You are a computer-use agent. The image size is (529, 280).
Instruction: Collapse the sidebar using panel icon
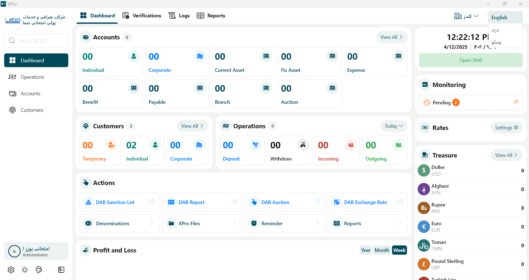pos(61,270)
